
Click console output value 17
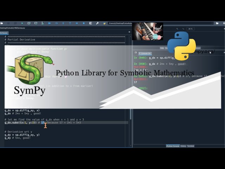[135, 82]
